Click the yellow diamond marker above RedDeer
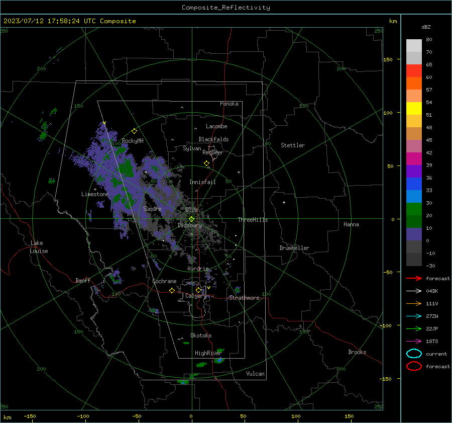This screenshot has width=452, height=423. [x=206, y=163]
